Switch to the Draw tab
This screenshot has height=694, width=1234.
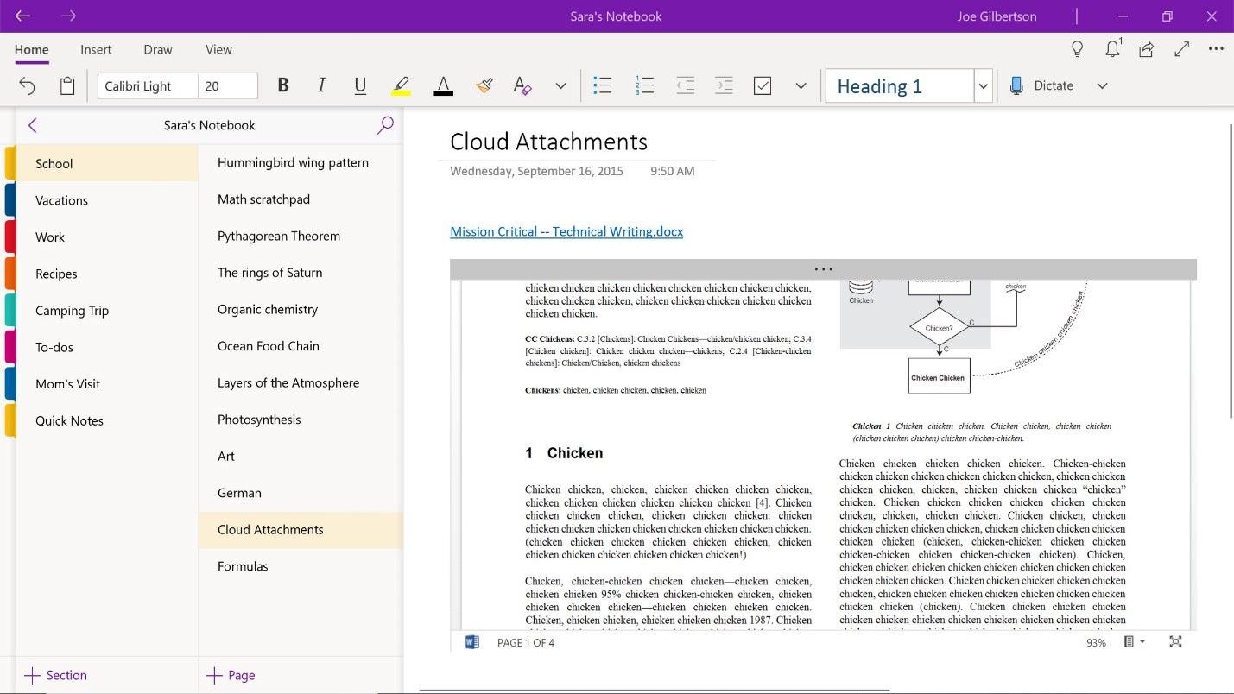click(x=158, y=49)
